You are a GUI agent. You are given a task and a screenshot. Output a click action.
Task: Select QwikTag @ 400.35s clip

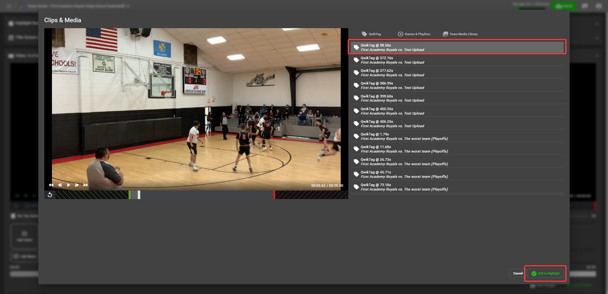(x=457, y=111)
